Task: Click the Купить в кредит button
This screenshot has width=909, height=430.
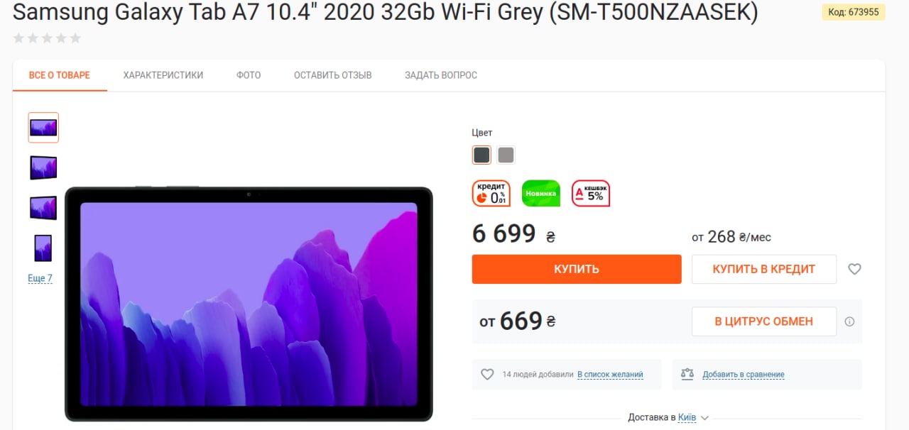Action: pyautogui.click(x=764, y=270)
